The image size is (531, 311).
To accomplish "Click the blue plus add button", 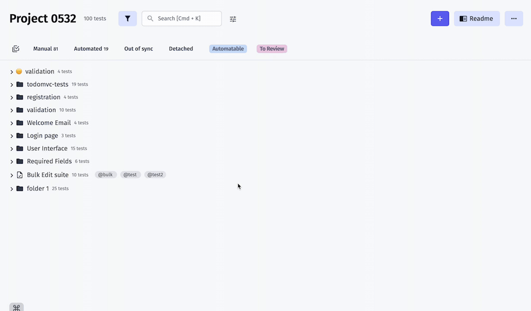I will pos(440,19).
